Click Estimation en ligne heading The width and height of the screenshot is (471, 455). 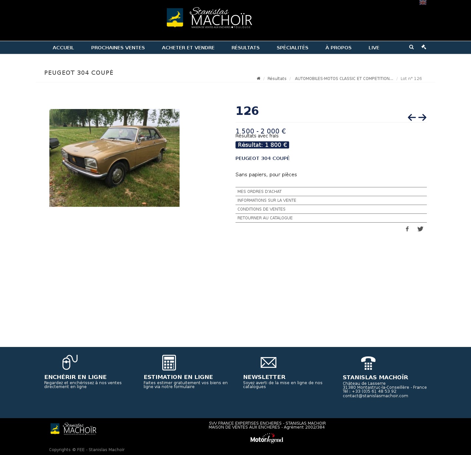click(178, 377)
